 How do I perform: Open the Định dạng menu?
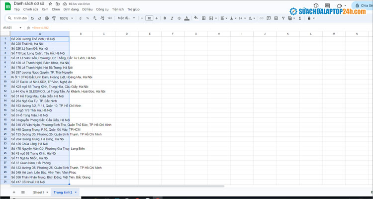pyautogui.click(x=71, y=9)
